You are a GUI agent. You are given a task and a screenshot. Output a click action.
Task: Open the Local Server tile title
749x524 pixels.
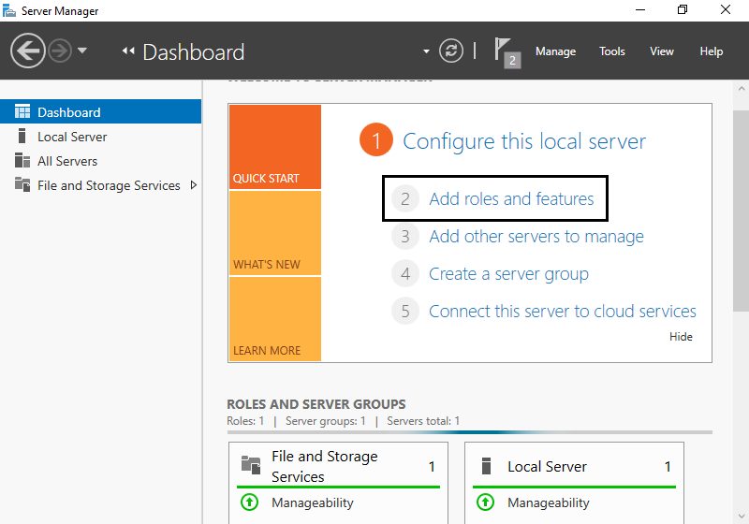pyautogui.click(x=547, y=466)
